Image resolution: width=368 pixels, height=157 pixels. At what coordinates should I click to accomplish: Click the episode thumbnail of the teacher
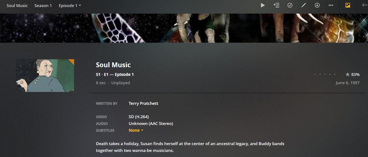click(45, 75)
